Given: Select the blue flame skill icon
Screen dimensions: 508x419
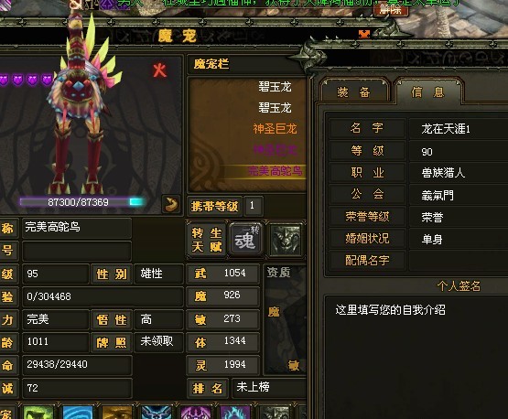Looking at the screenshot, I should [x=235, y=412].
